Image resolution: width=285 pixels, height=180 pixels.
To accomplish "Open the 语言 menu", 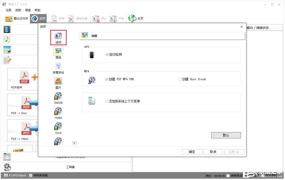I will click(28, 10).
